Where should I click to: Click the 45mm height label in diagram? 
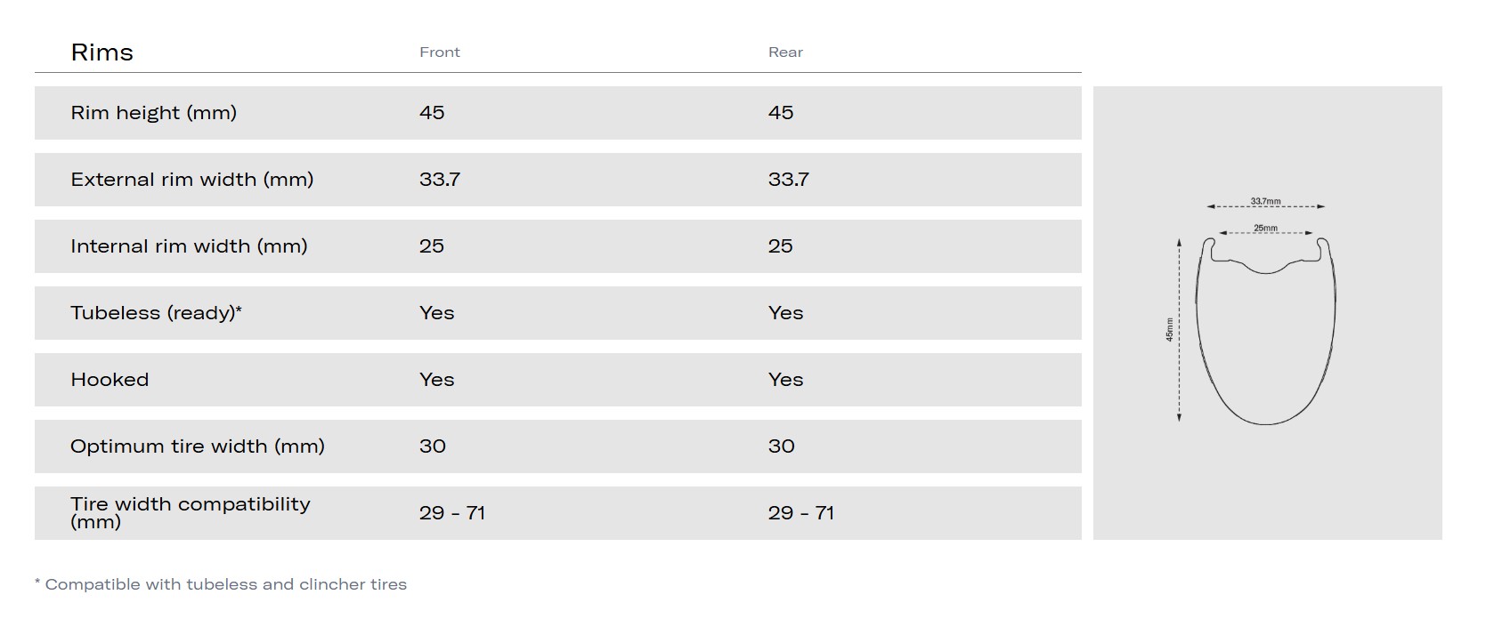1170,329
